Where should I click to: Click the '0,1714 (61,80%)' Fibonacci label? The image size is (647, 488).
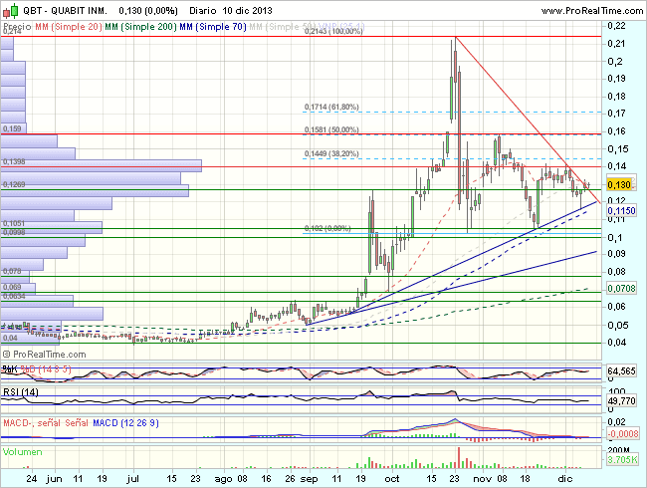[x=331, y=107]
